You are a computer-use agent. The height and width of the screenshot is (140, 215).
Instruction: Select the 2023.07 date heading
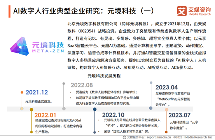click(x=180, y=115)
